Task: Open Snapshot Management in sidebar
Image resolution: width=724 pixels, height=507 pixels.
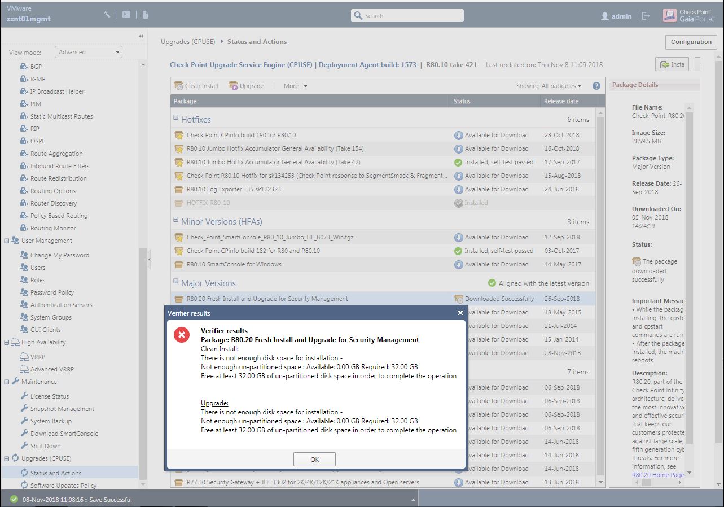Action: click(x=62, y=409)
